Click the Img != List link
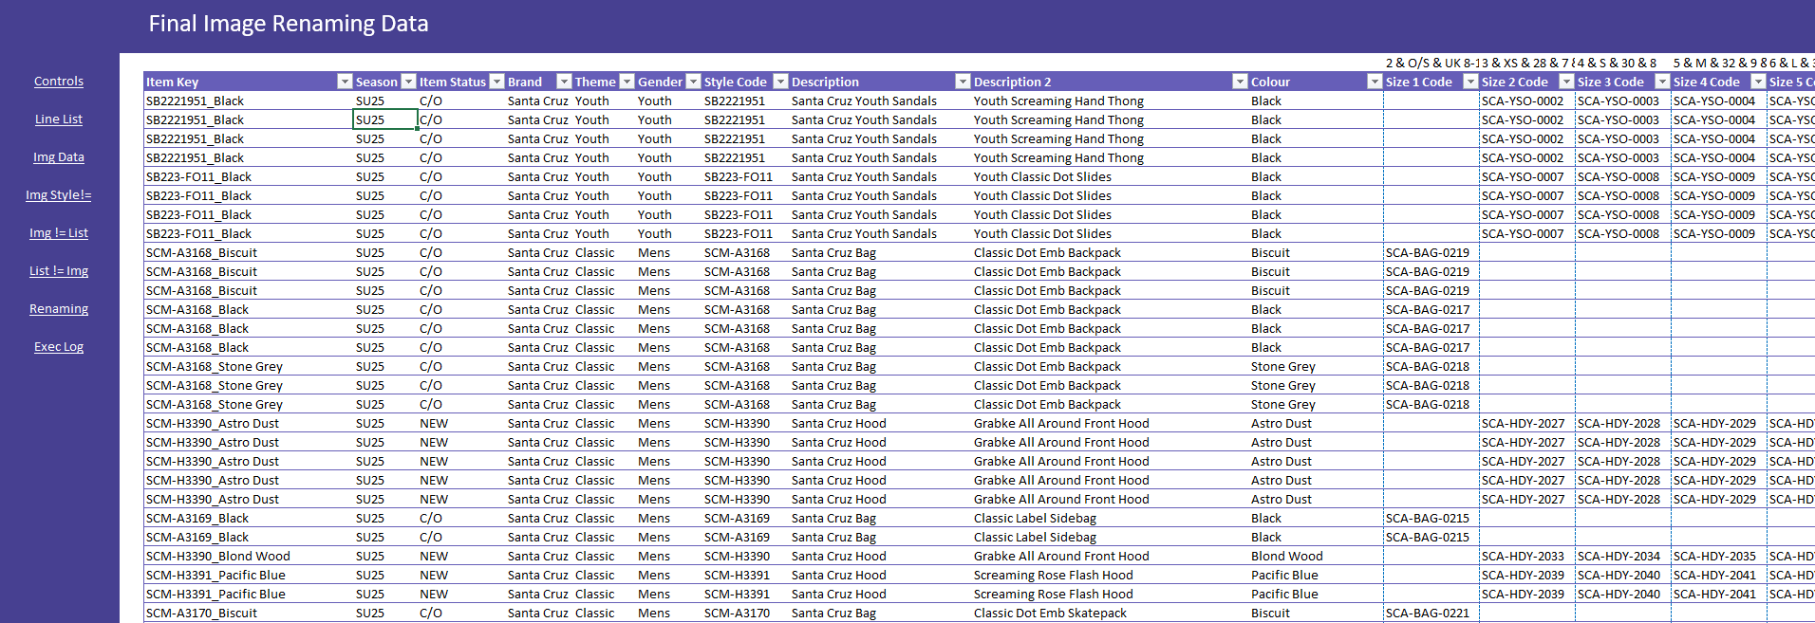The image size is (1815, 623). point(59,233)
